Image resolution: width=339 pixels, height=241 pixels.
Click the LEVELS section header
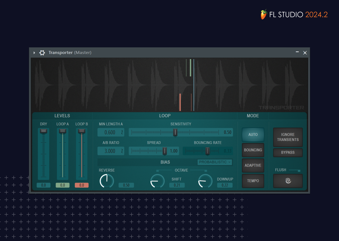(62, 116)
